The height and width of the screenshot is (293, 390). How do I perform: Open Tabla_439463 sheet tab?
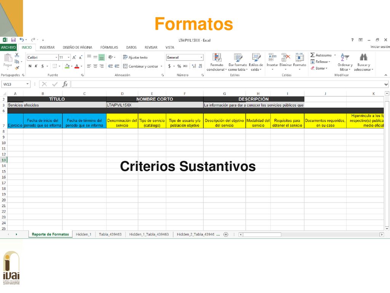[110, 235]
